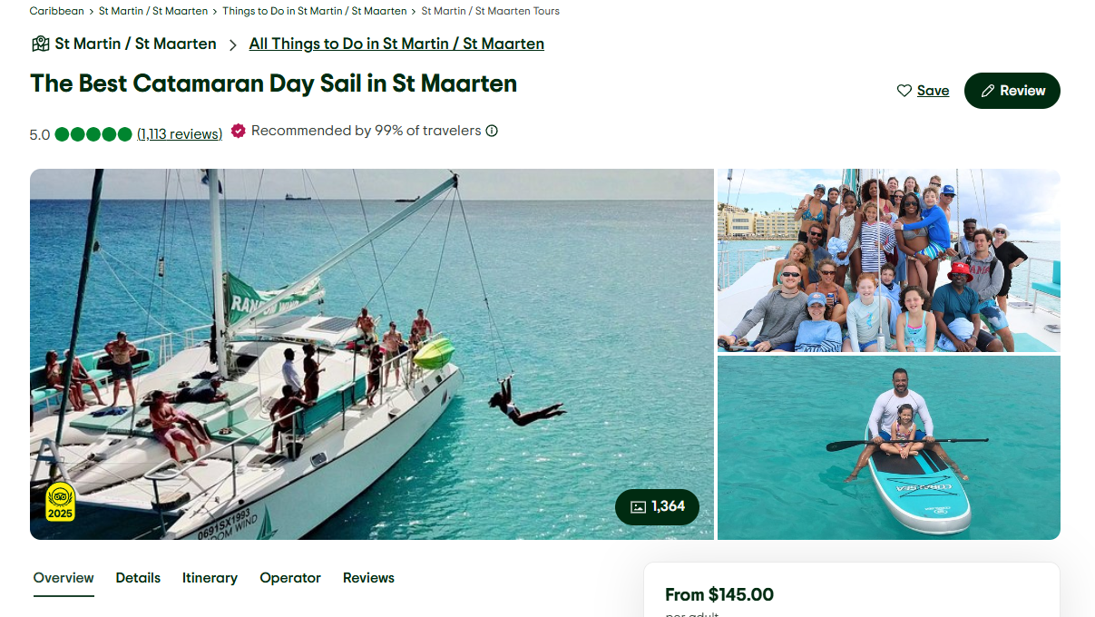Click the heart Save icon
The height and width of the screenshot is (617, 1095).
[904, 91]
